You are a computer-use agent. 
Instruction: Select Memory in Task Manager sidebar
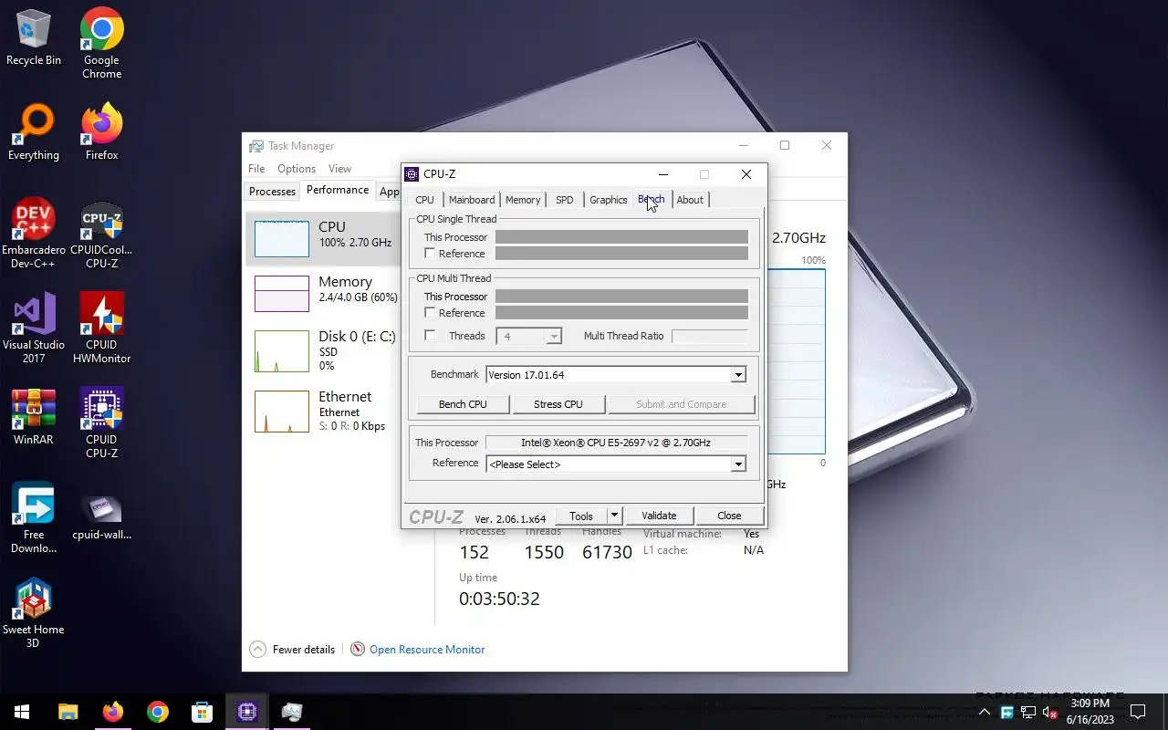(x=324, y=294)
